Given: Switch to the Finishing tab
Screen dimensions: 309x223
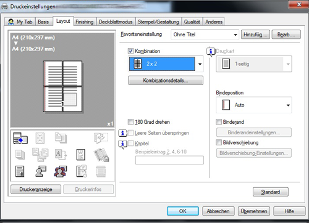Looking at the screenshot, I should [x=84, y=22].
